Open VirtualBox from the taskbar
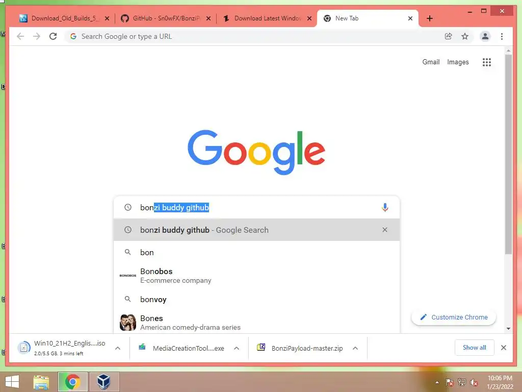The height and width of the screenshot is (392, 522). point(103,382)
